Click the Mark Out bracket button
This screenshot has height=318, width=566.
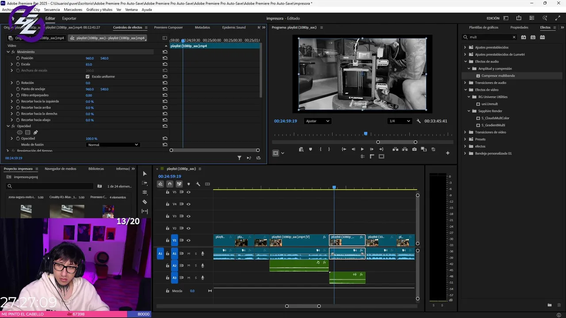point(329,149)
